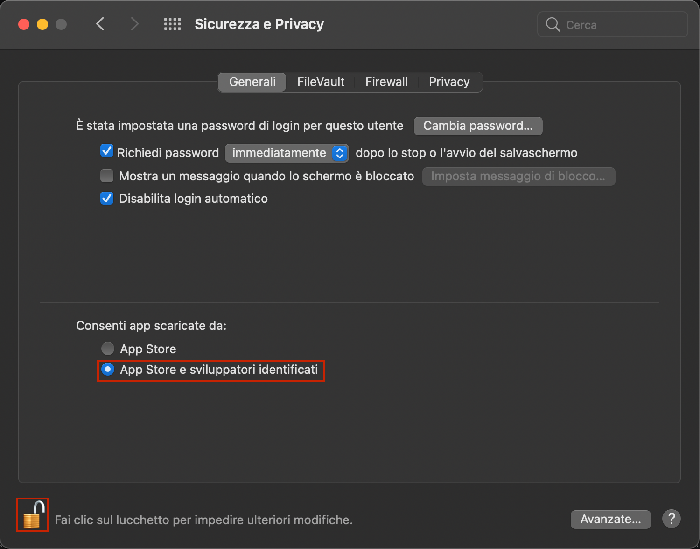
Task: Uncheck 'Disabilita login automatico'
Action: coord(107,198)
